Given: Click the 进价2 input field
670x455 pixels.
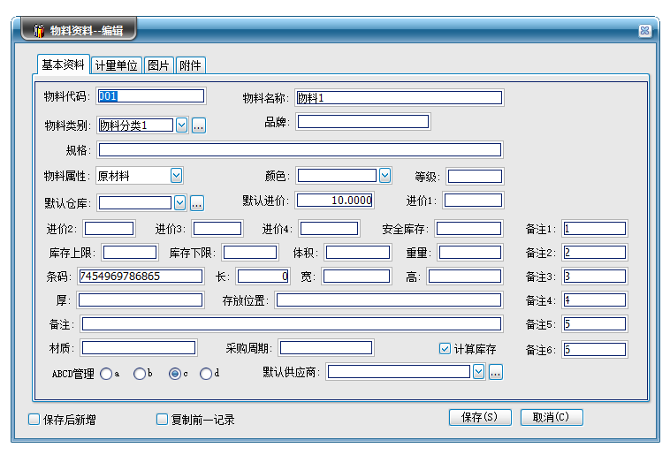Looking at the screenshot, I should 109,228.
